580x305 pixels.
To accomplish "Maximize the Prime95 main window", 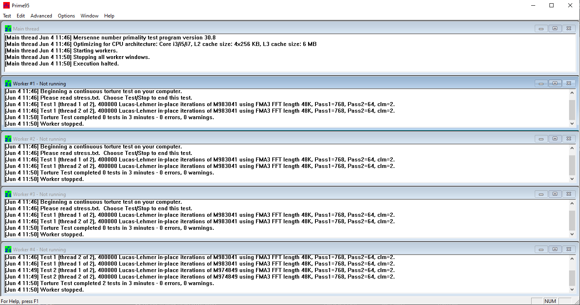I will click(552, 5).
